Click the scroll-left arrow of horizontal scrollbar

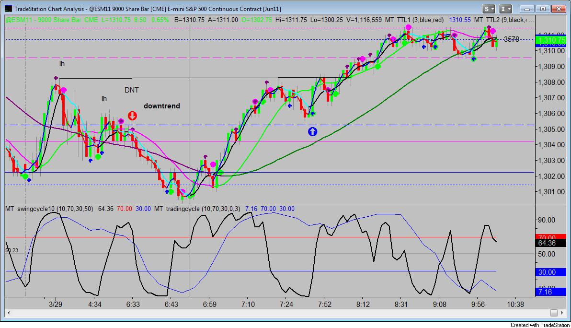pos(8,313)
